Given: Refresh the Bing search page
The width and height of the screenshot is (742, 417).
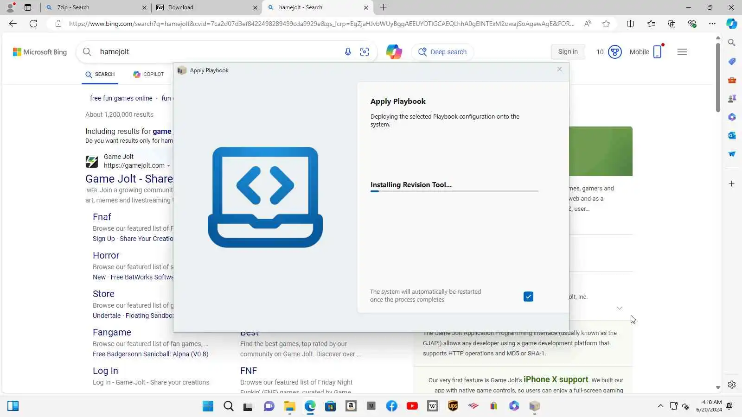Looking at the screenshot, I should tap(33, 24).
